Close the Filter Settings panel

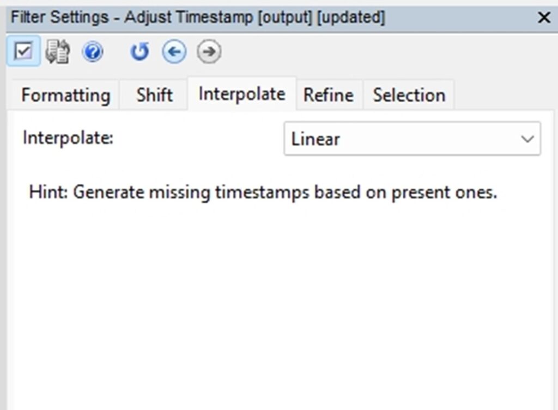click(544, 17)
